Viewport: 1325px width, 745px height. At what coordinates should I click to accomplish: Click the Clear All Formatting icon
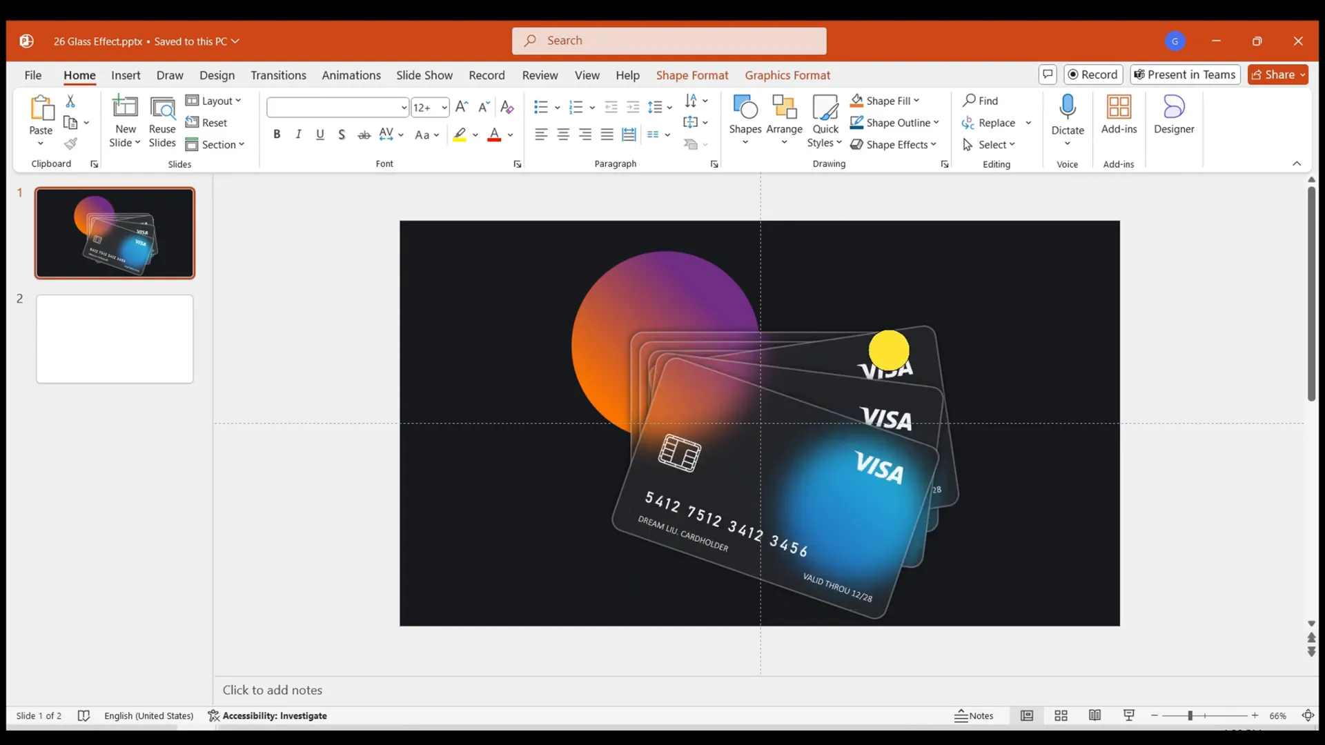click(x=507, y=107)
